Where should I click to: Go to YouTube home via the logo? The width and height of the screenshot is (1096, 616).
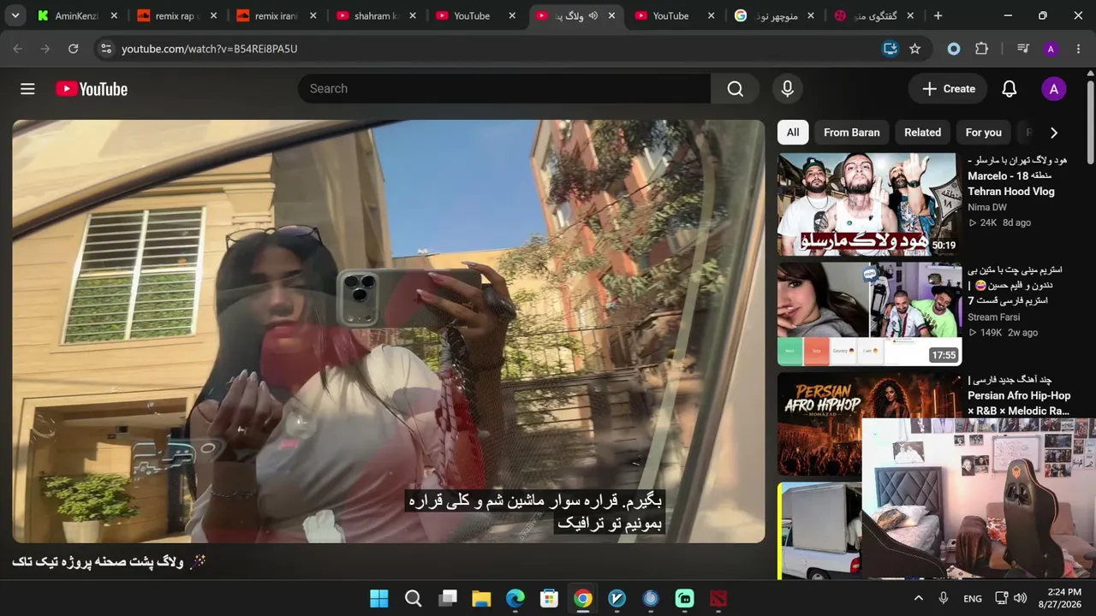[x=92, y=89]
